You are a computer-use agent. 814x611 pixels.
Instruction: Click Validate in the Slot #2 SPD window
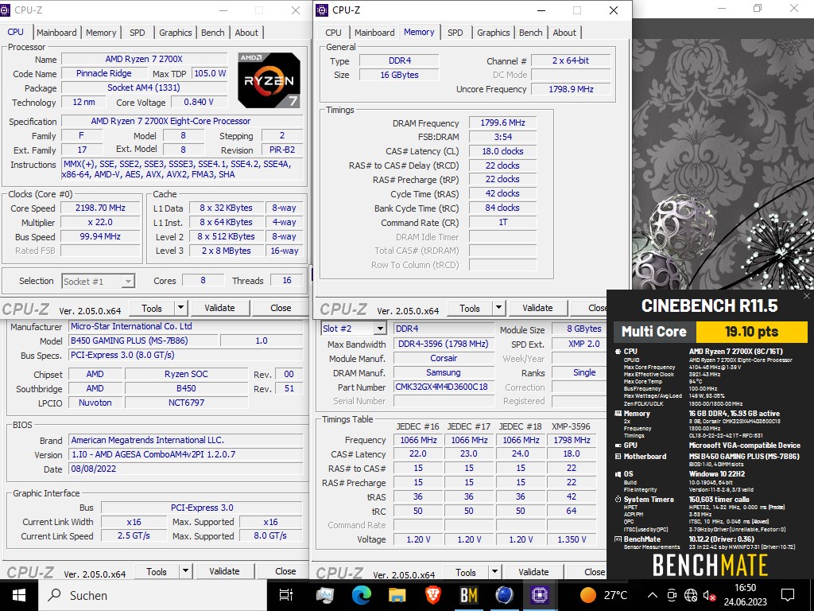point(533,572)
